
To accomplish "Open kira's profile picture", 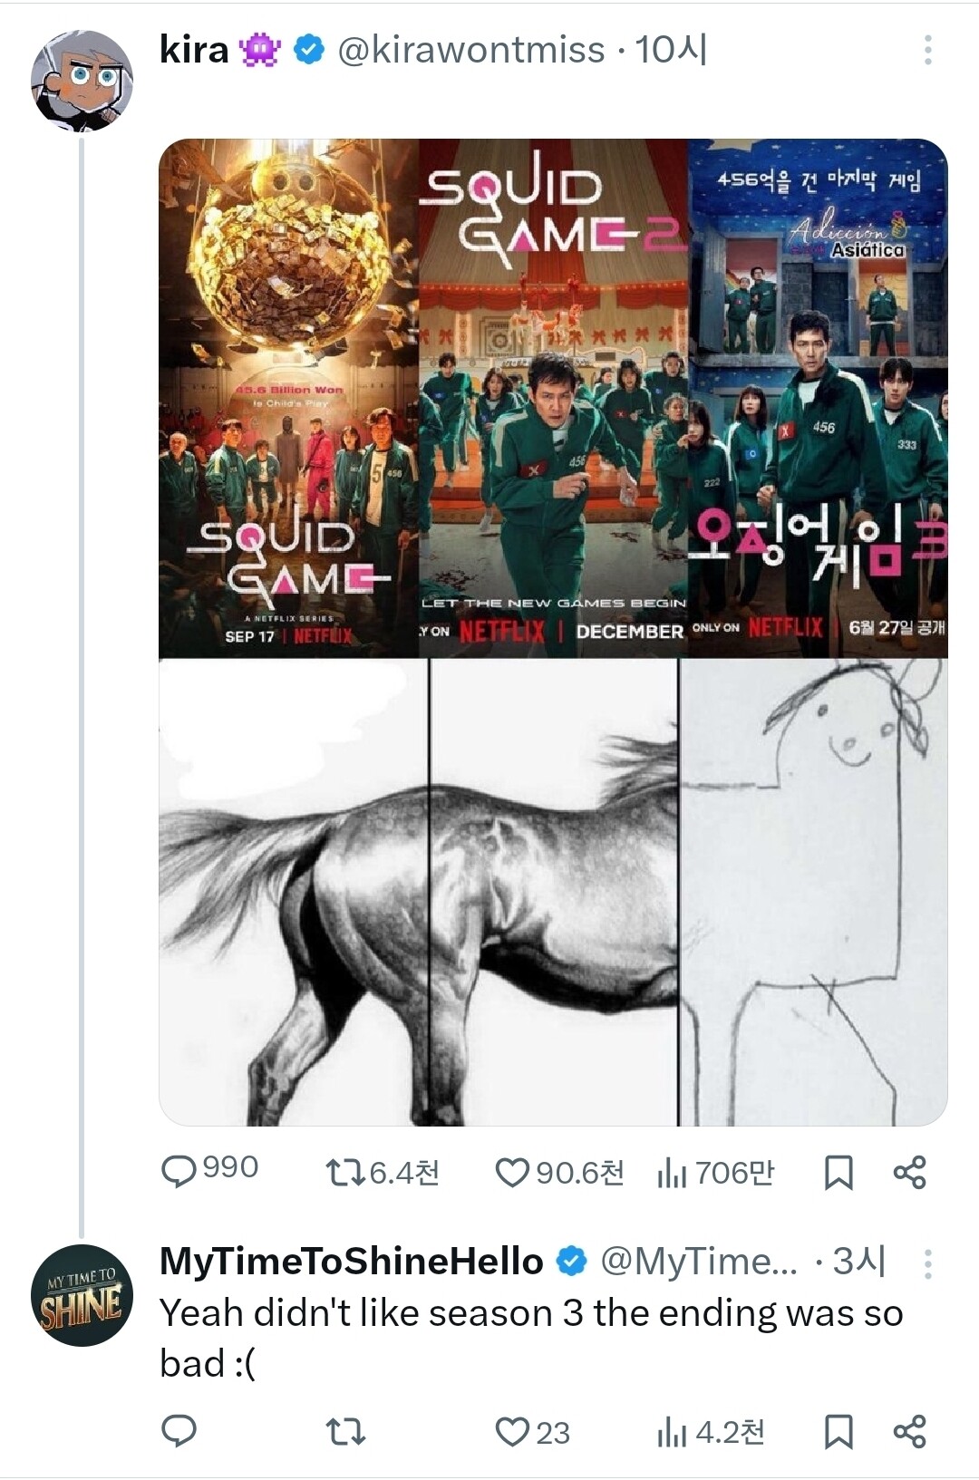I will [x=82, y=82].
